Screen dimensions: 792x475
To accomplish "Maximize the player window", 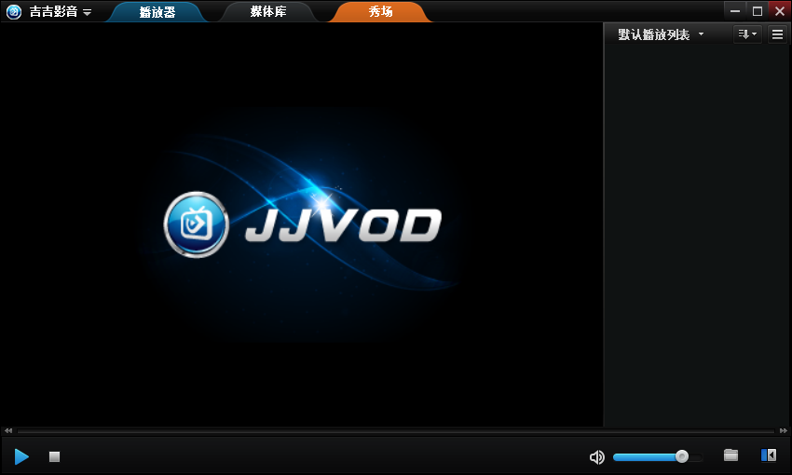I will (758, 11).
